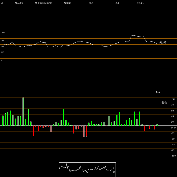Select the 'SI MunafaSutraR' header text
The image size is (177, 177).
[44, 3]
